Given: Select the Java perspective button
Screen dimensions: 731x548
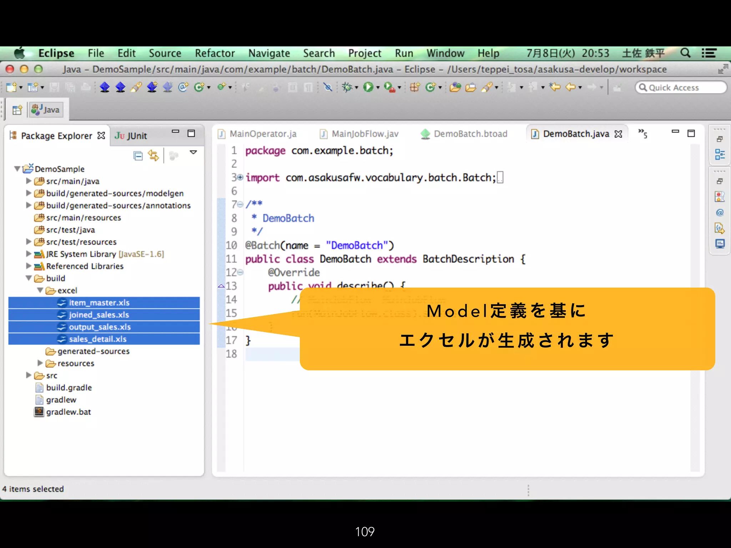Looking at the screenshot, I should (46, 110).
